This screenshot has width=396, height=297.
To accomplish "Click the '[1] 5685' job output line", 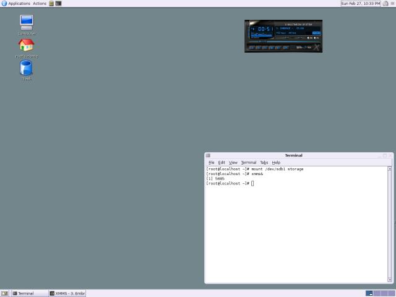I will [x=215, y=179].
